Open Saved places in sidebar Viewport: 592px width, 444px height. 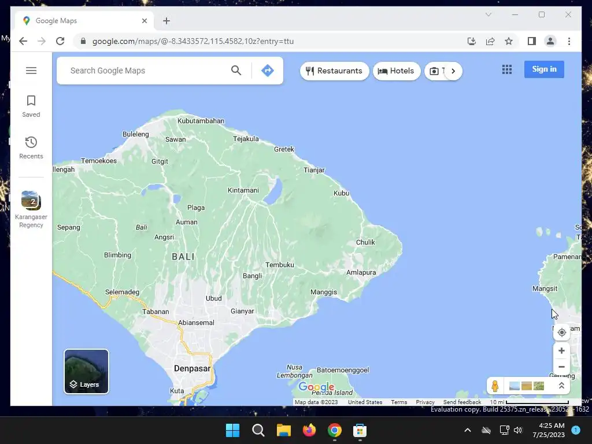31,106
